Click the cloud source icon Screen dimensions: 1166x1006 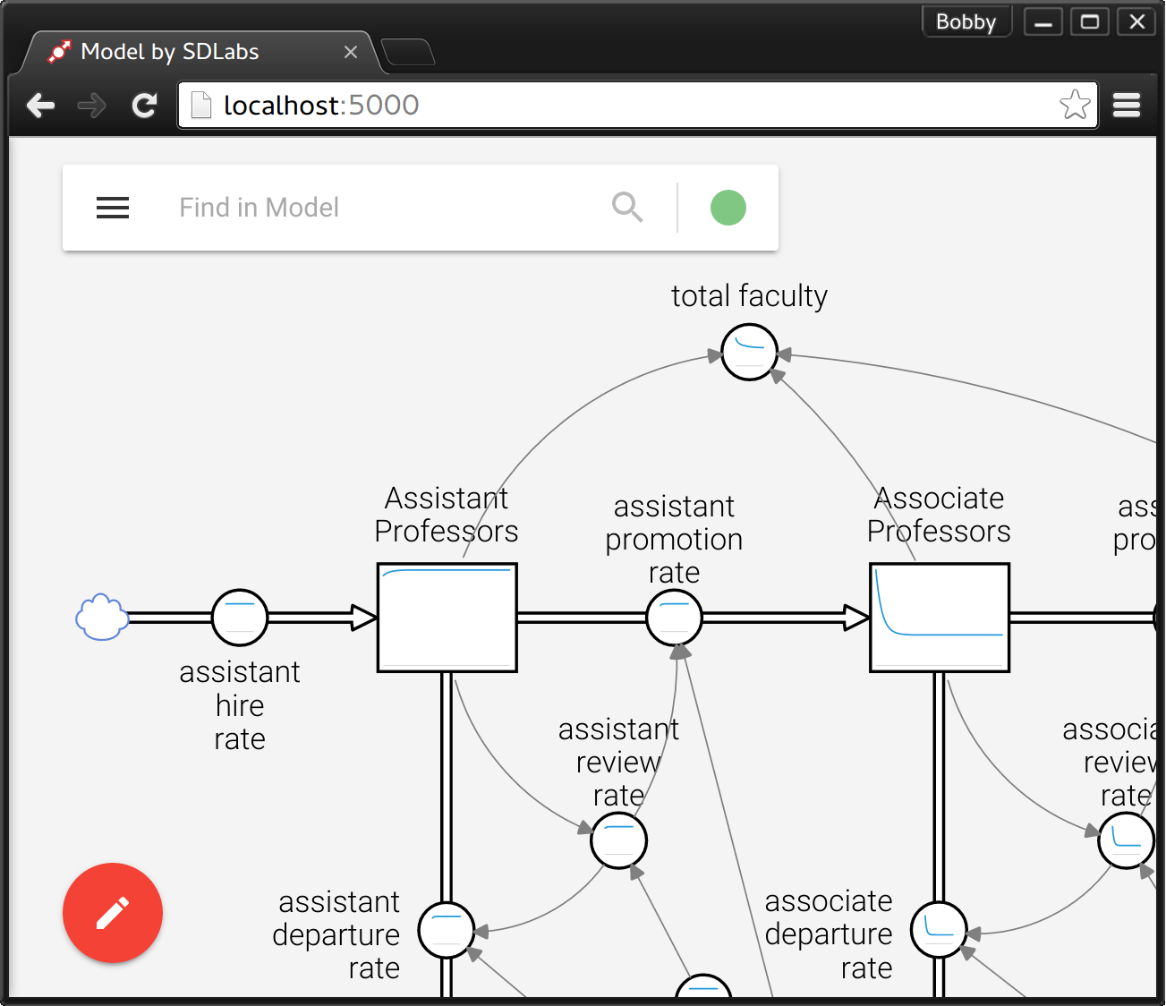[102, 618]
